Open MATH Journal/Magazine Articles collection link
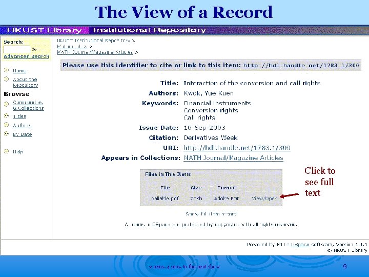 click(233, 158)
